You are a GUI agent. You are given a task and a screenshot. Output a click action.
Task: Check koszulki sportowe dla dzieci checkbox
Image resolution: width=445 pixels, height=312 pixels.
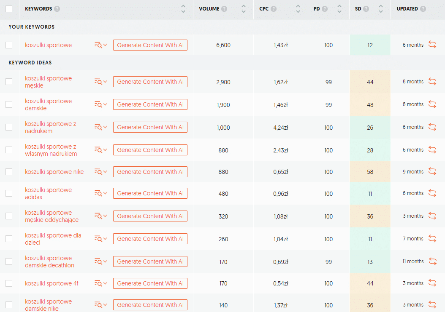[x=9, y=239]
